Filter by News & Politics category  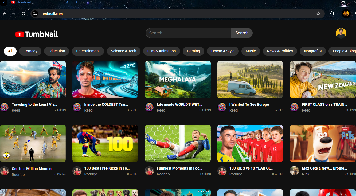(x=280, y=51)
